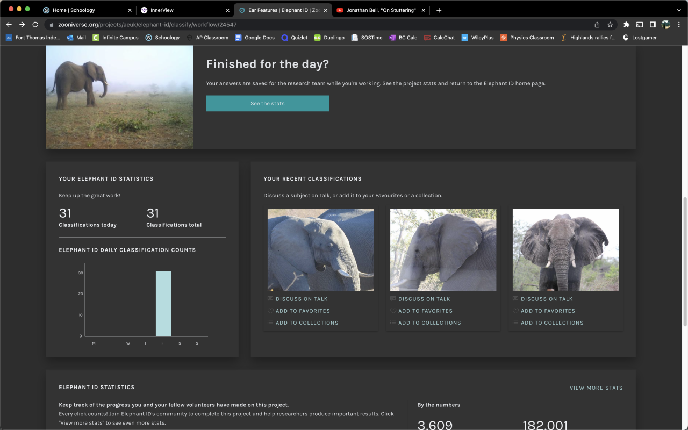Click the Friday bar in daily counts chart
Viewport: 688px width, 430px height.
pos(163,304)
